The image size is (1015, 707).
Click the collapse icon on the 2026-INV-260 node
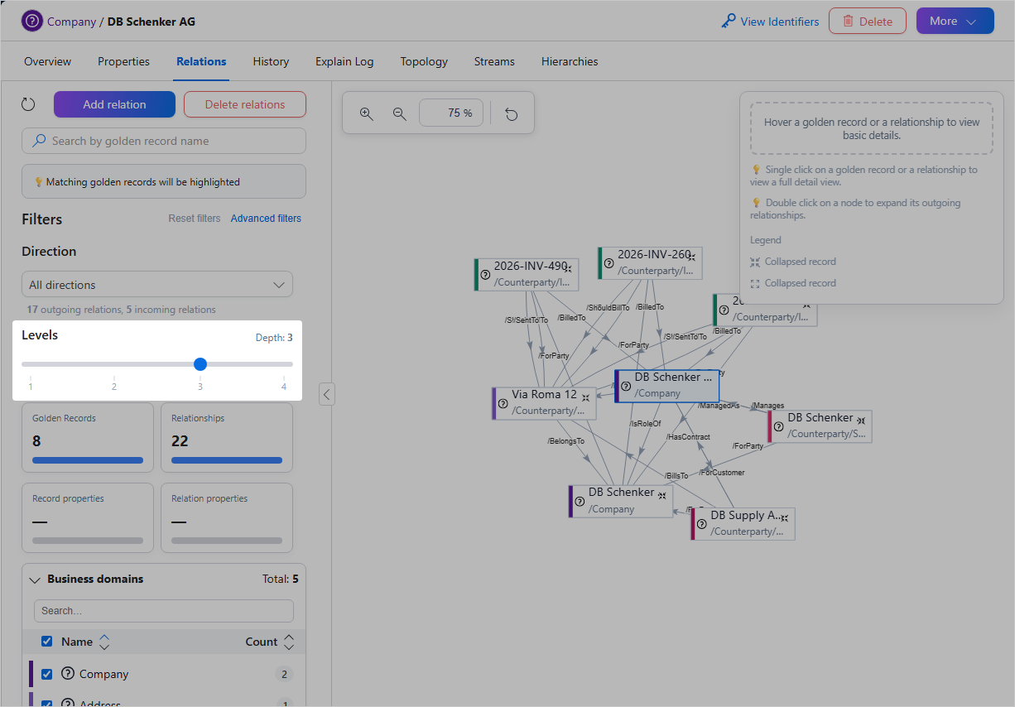pos(691,257)
